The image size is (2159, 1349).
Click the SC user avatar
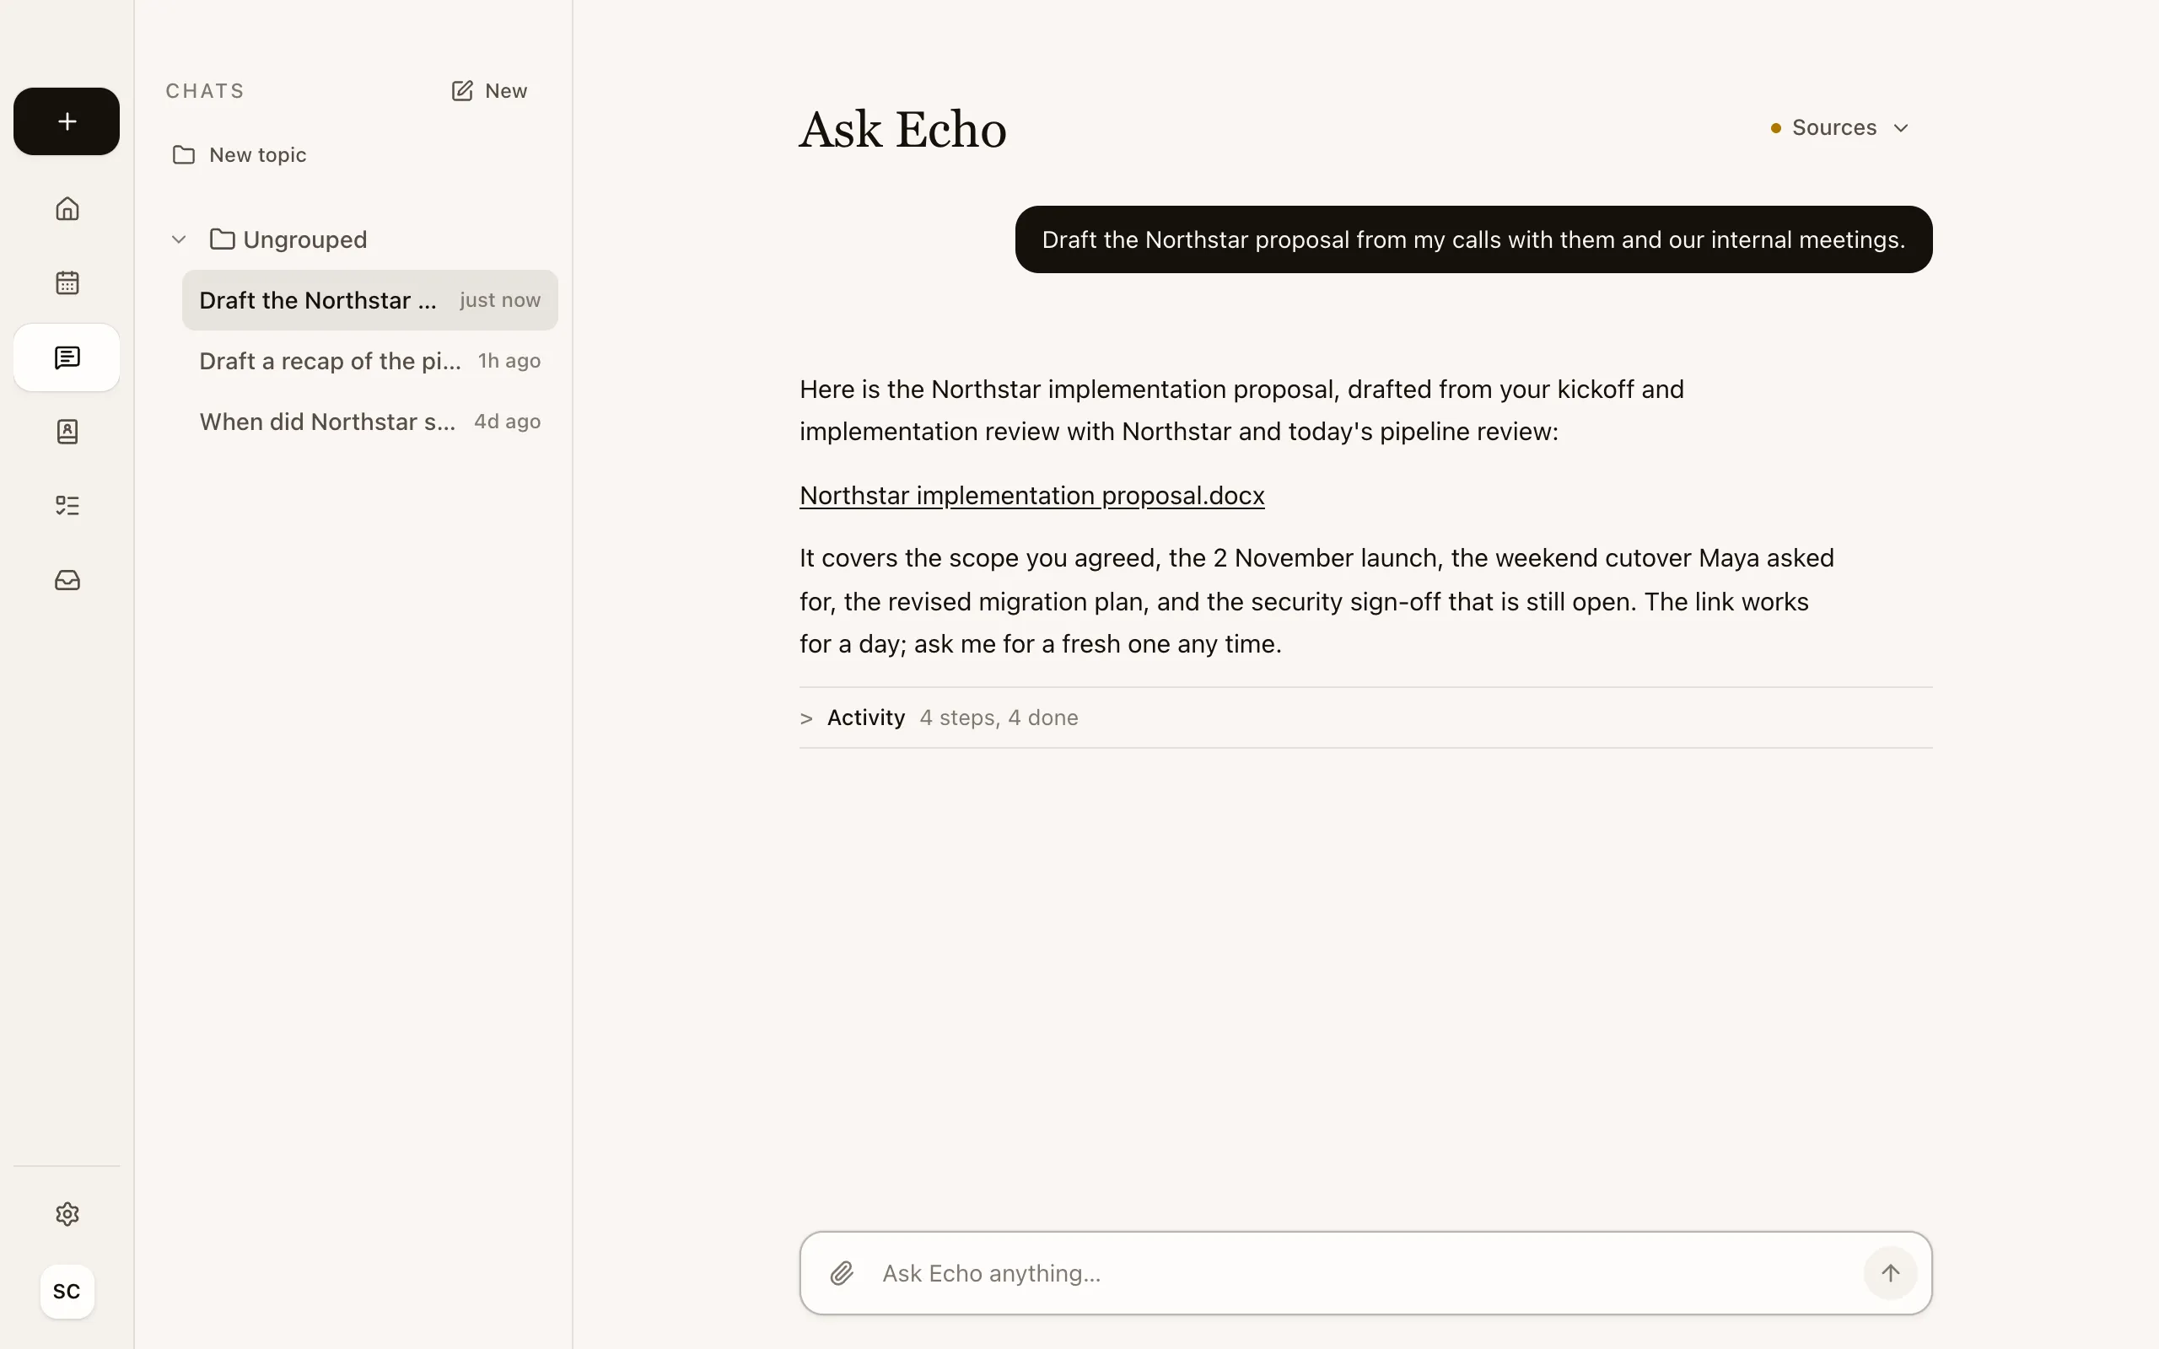[x=67, y=1291]
